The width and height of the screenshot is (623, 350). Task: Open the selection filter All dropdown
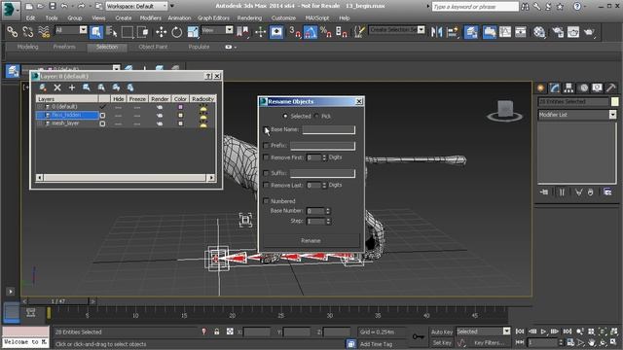click(71, 30)
